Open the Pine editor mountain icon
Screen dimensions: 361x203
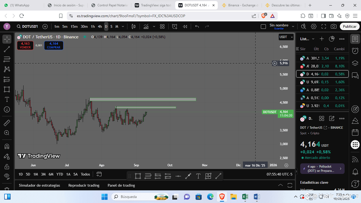point(355,121)
